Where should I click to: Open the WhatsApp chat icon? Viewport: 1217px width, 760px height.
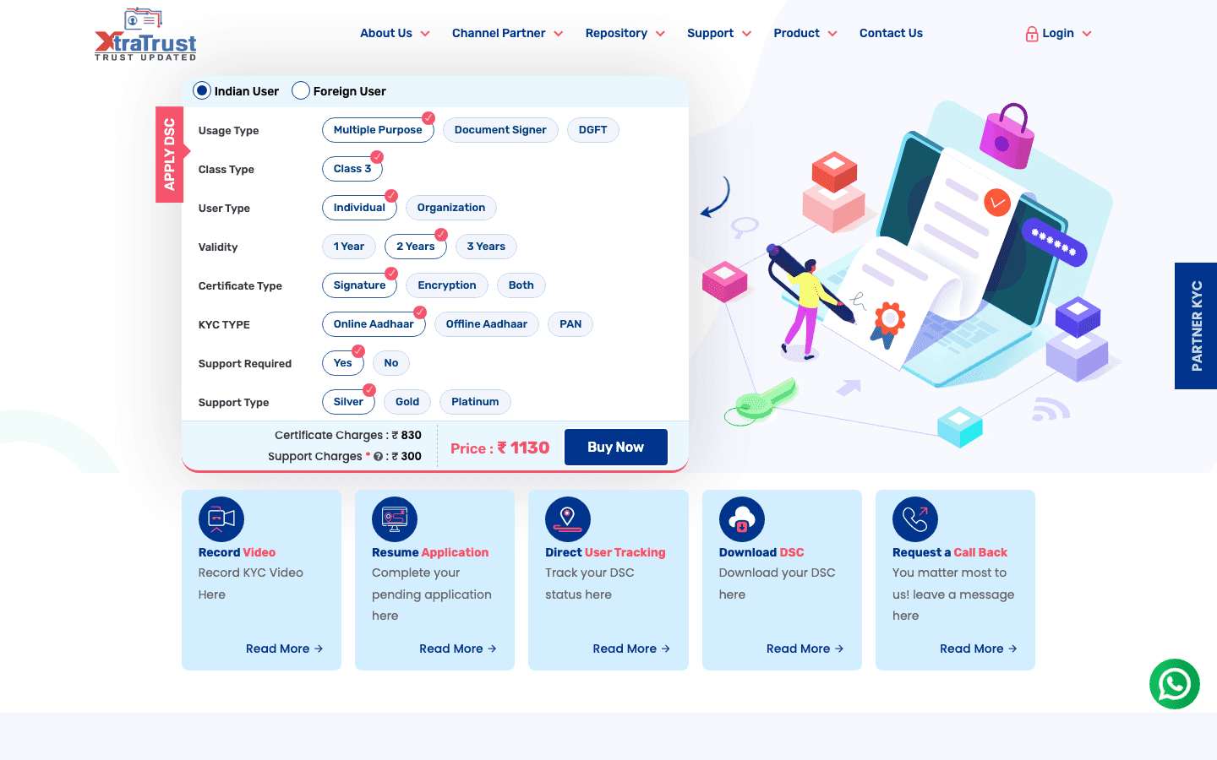[1175, 684]
